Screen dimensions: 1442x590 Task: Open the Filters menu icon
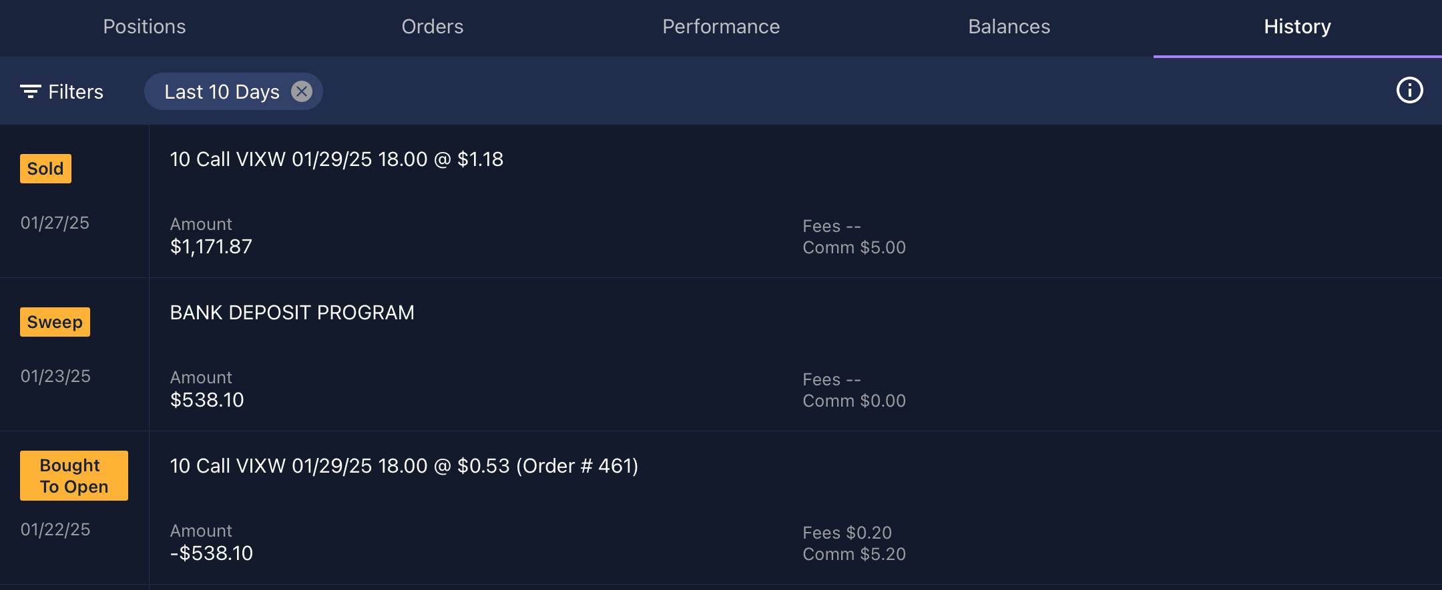coord(30,91)
